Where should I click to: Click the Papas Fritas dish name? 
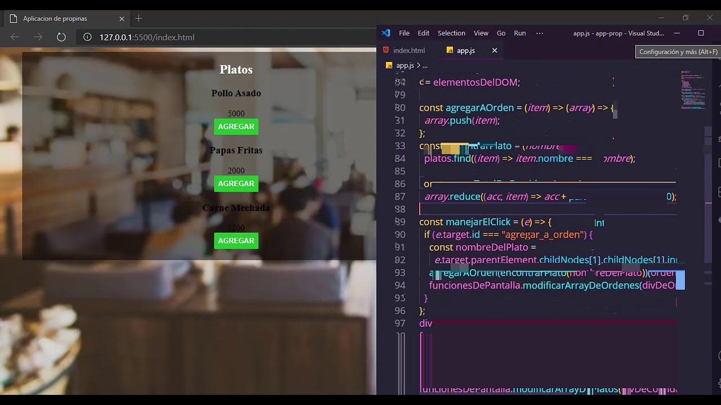pyautogui.click(x=236, y=150)
